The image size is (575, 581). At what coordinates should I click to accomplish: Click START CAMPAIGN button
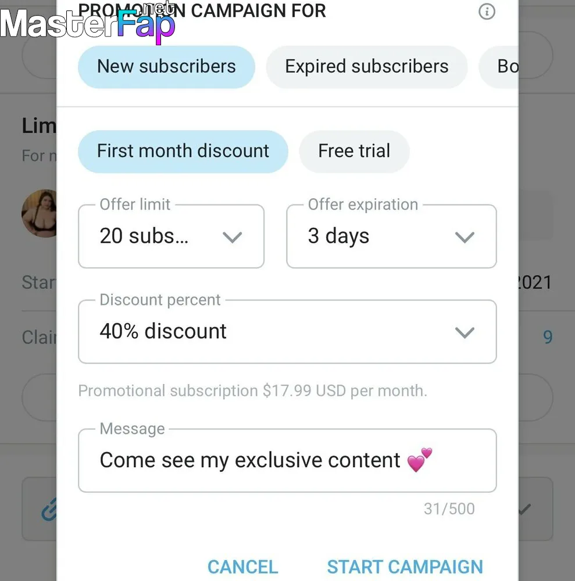click(x=405, y=567)
